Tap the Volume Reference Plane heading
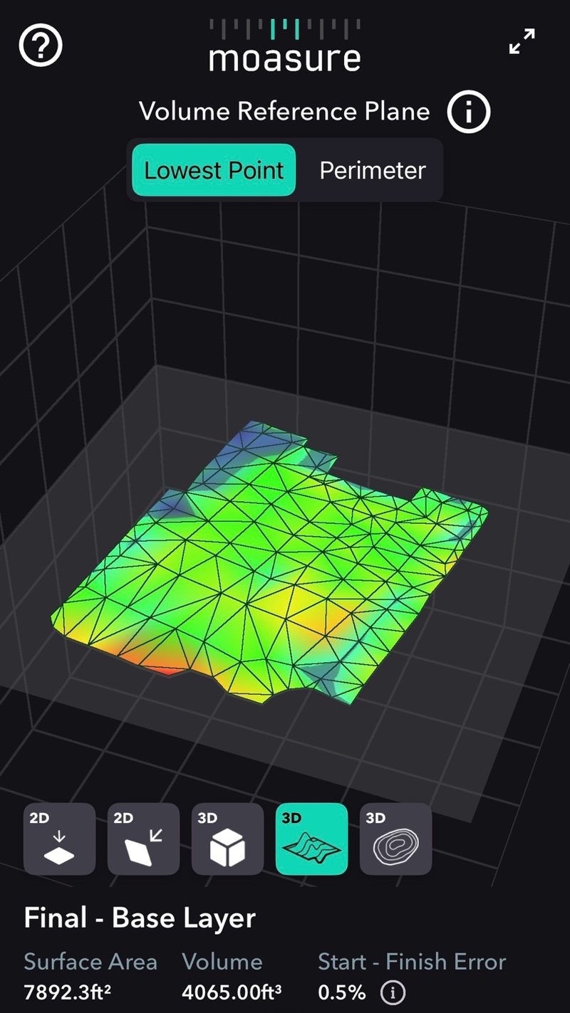 coord(285,111)
